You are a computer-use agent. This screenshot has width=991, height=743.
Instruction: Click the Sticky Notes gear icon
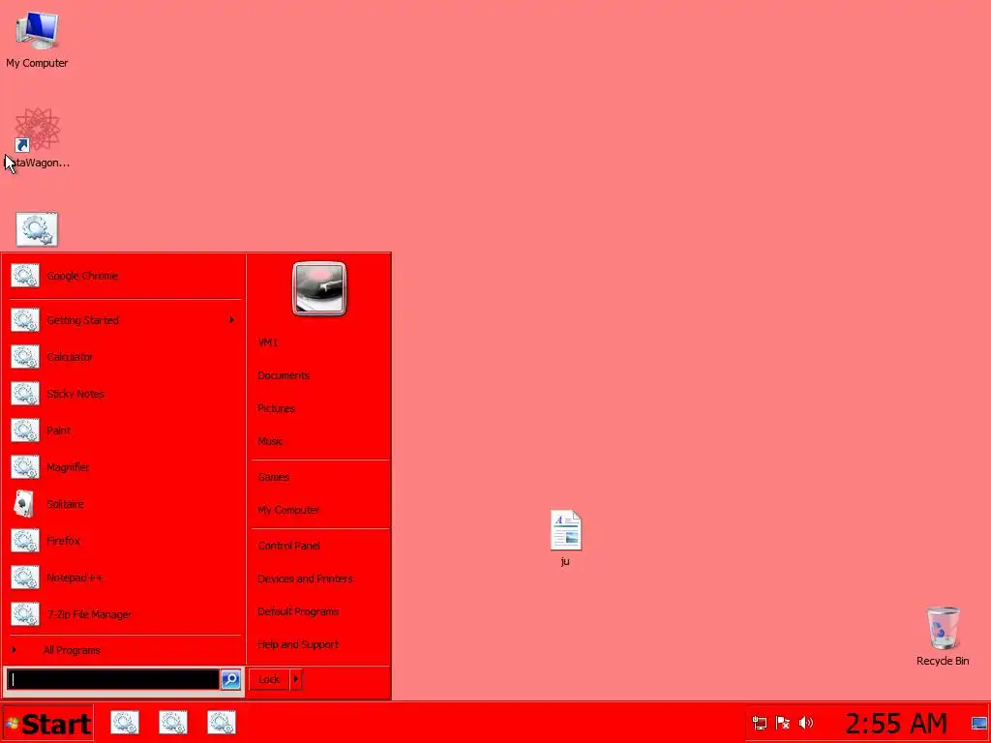tap(25, 394)
